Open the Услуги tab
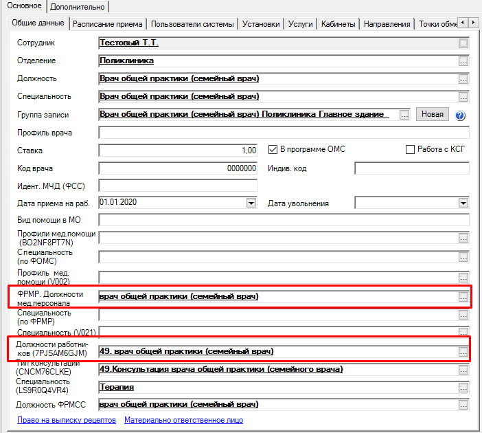 [x=300, y=24]
